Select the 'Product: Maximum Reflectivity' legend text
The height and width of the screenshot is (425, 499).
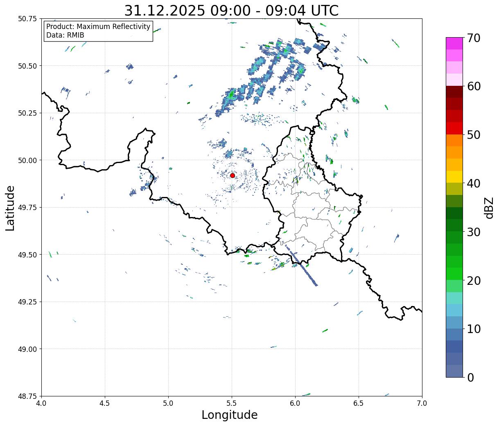(x=98, y=27)
